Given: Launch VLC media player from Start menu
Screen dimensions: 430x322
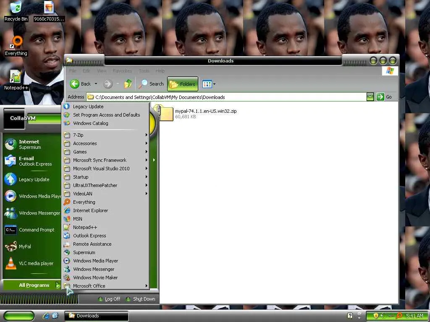Looking at the screenshot, I should coord(32,263).
